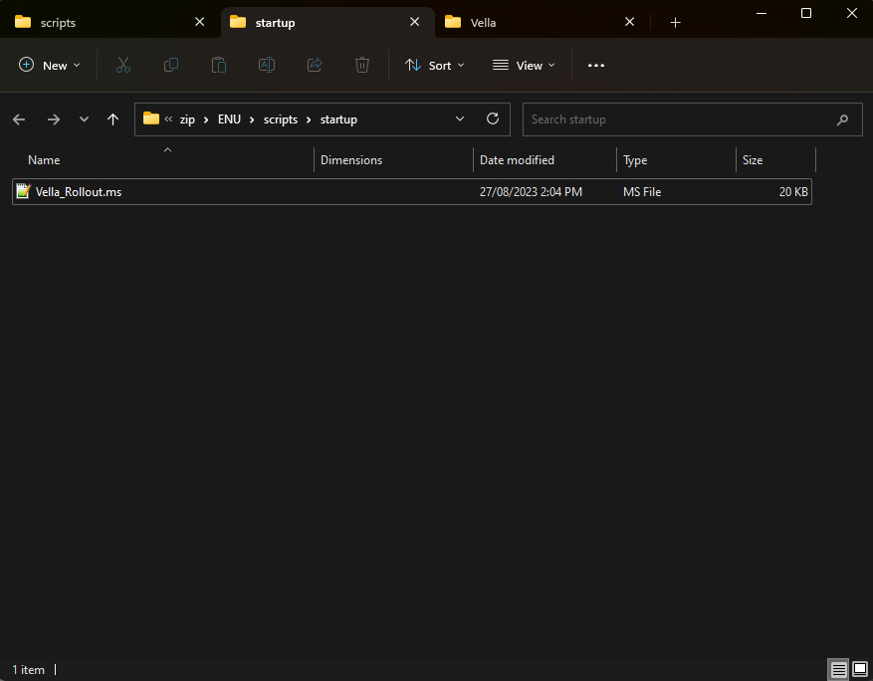Refresh the startup folder view
This screenshot has width=873, height=681.
[x=492, y=118]
